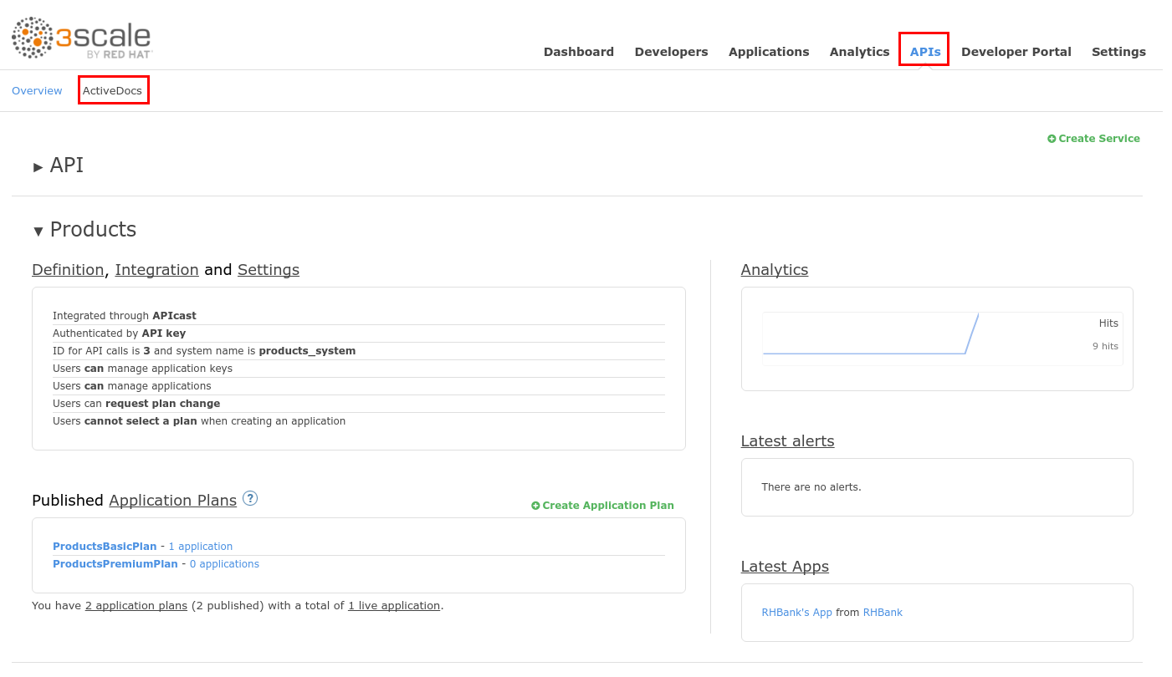This screenshot has width=1172, height=677.
Task: Open the Latest alerts heading link
Action: pyautogui.click(x=787, y=441)
